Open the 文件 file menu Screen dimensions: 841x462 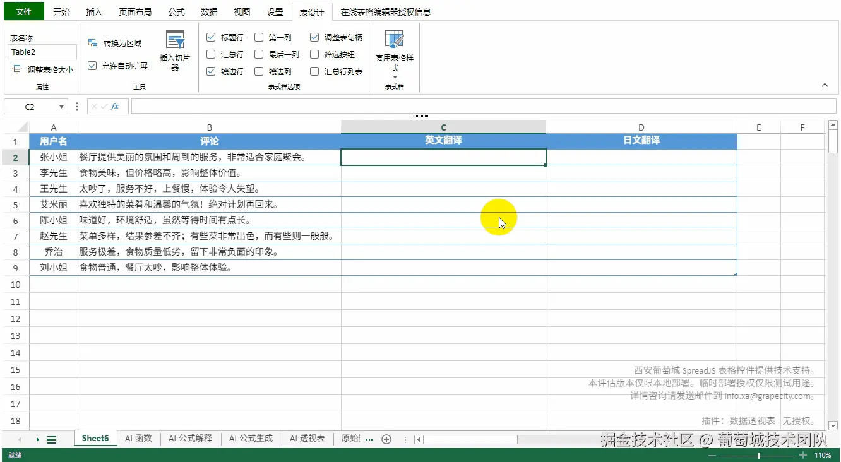23,11
